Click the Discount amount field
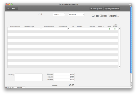 64,74
